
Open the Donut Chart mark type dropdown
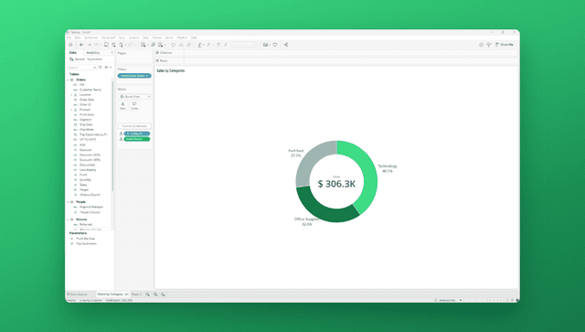pyautogui.click(x=134, y=96)
